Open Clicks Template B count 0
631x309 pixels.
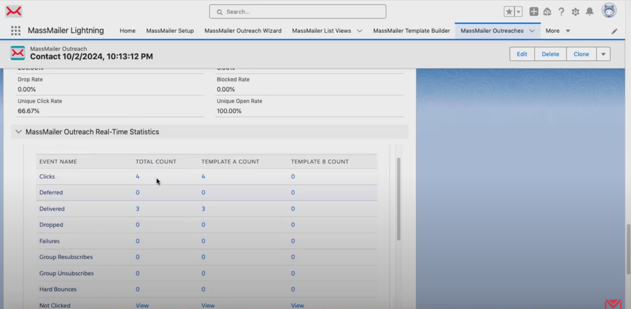(x=293, y=176)
